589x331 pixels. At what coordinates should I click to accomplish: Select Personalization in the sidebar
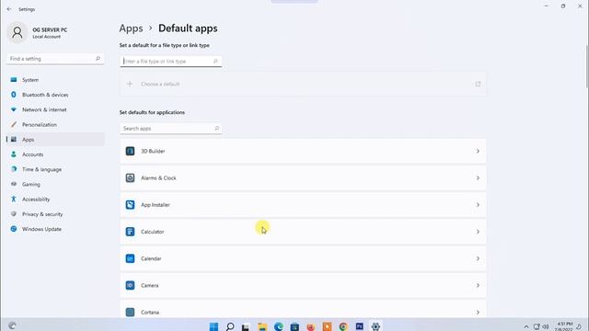point(55,125)
